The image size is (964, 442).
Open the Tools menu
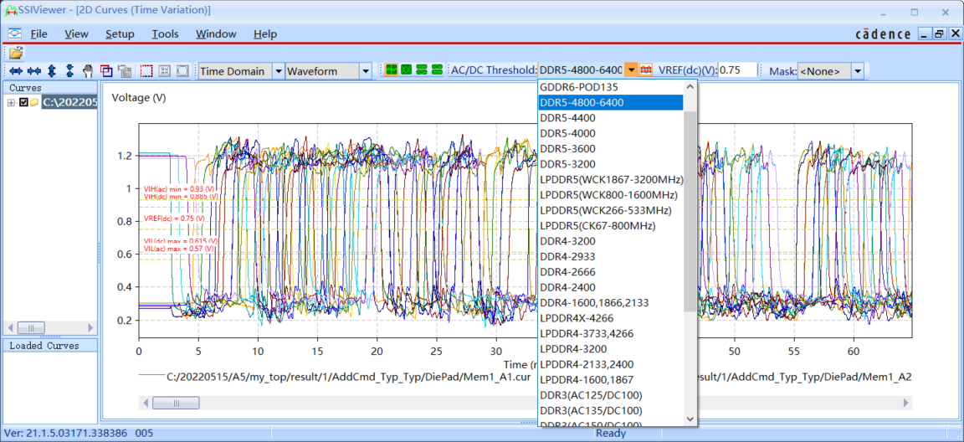pos(166,33)
